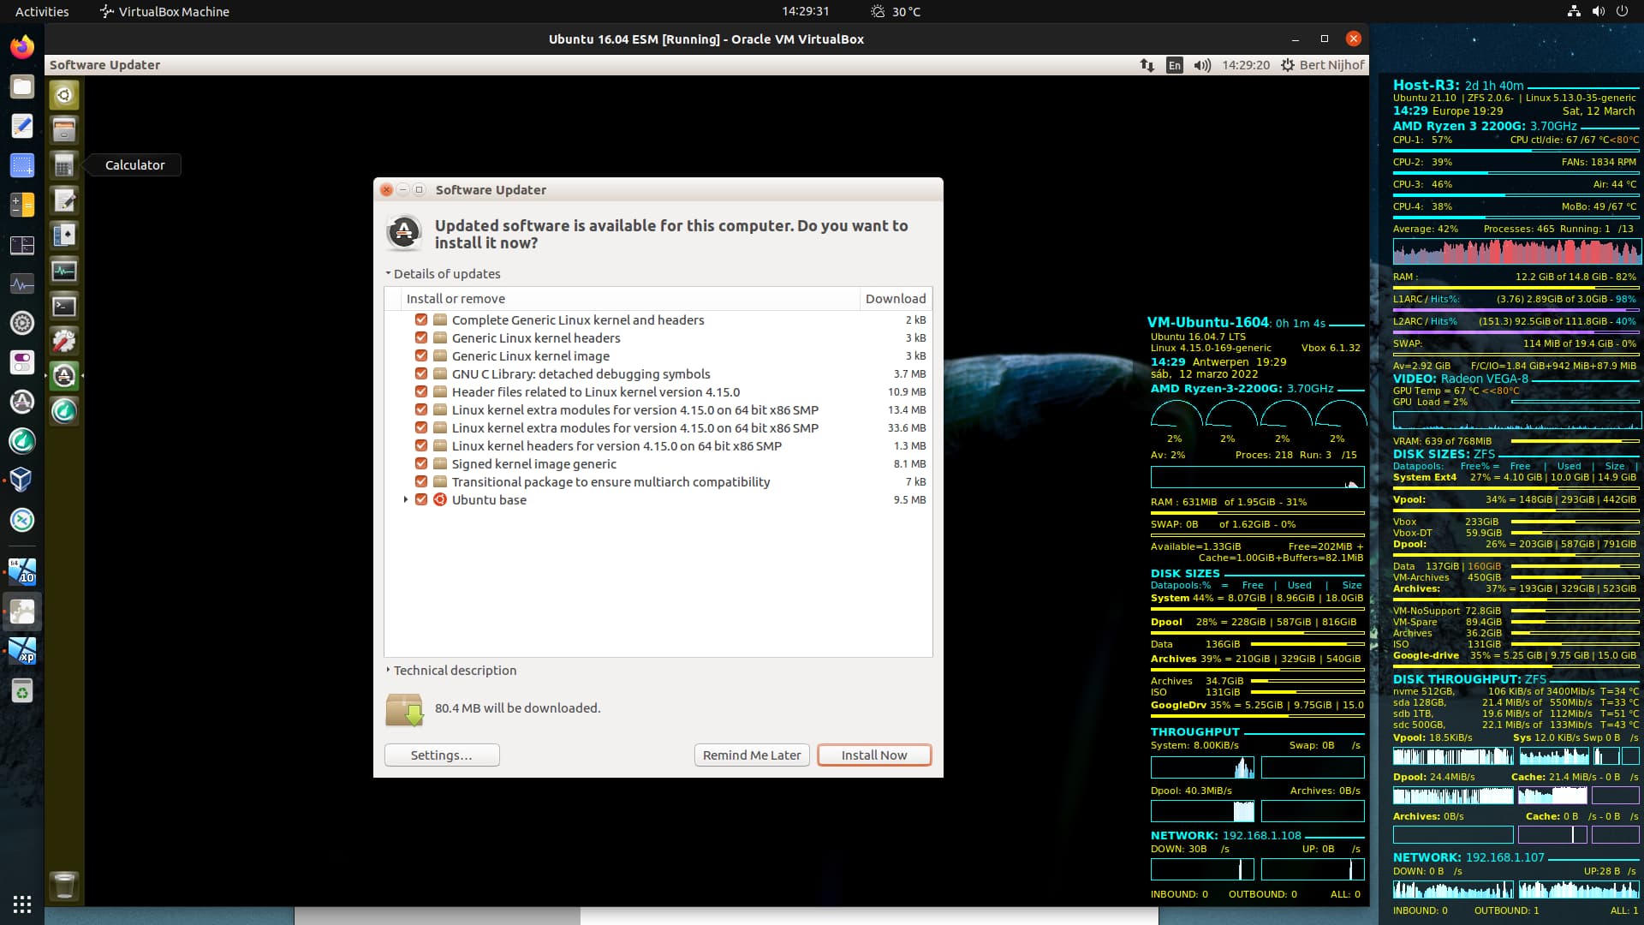
Task: Open host Tweaks toggle-switch icon in dock
Action: click(22, 362)
